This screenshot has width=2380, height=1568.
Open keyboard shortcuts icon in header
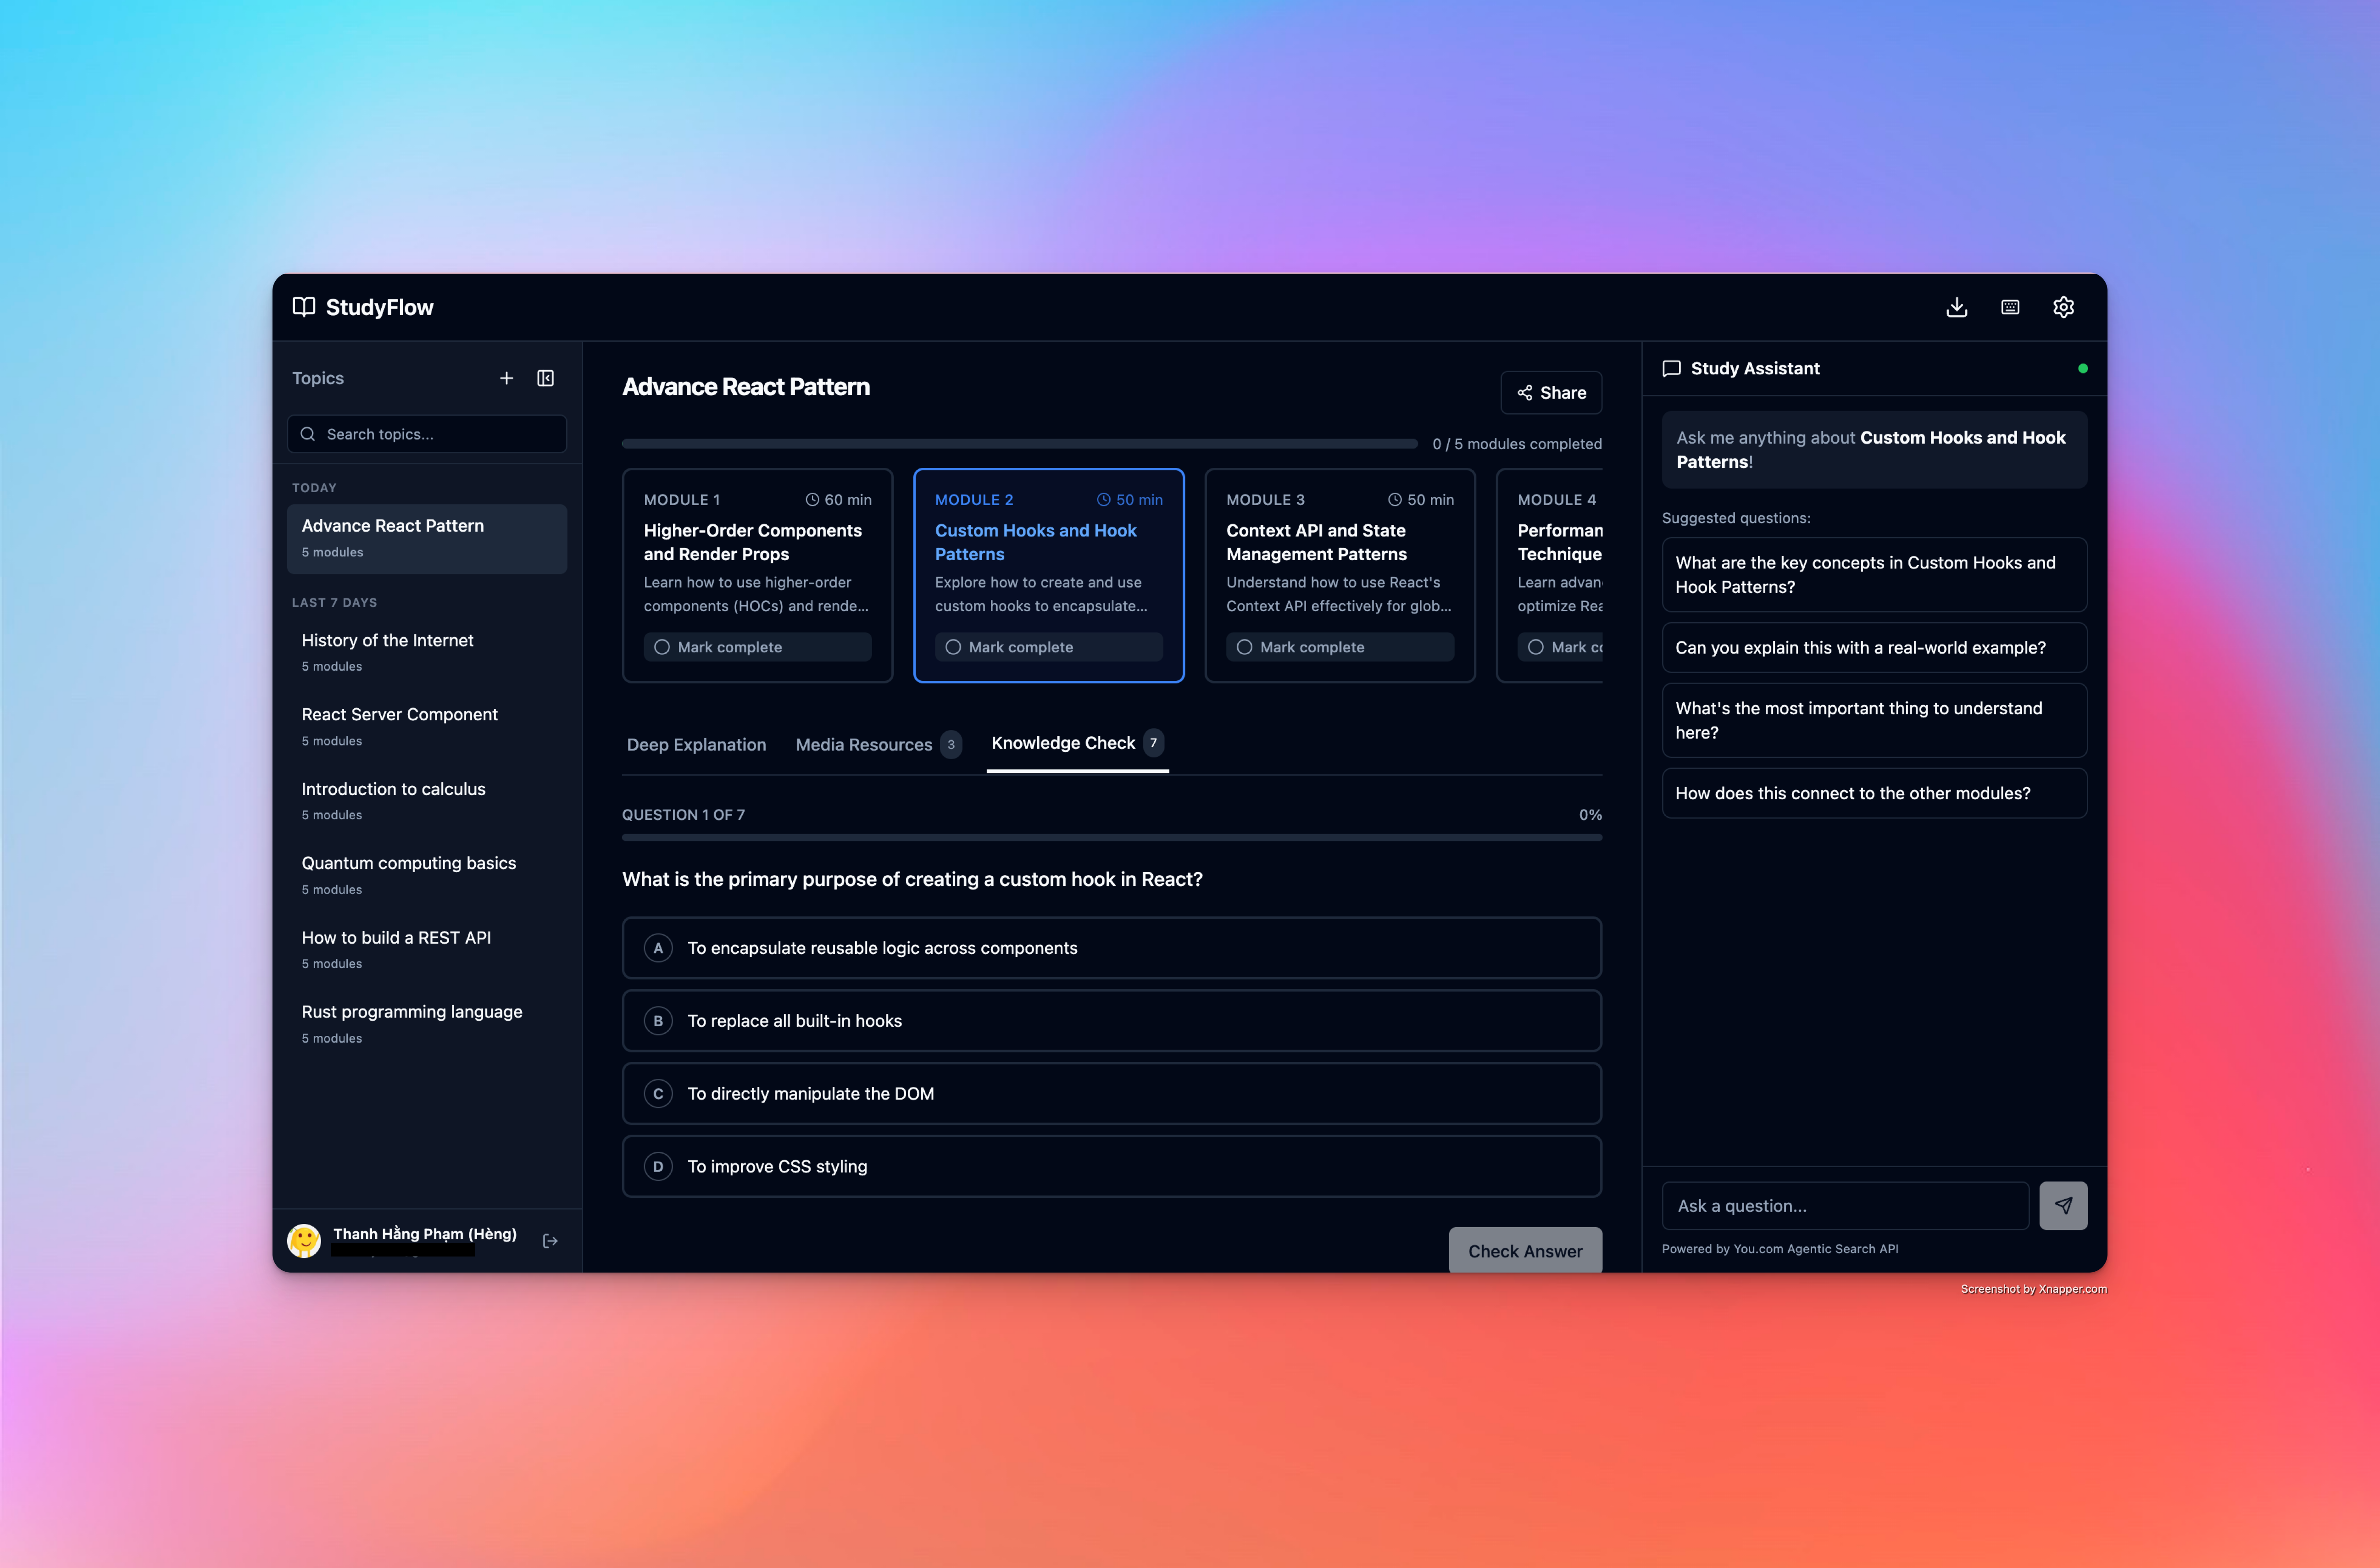click(2010, 307)
